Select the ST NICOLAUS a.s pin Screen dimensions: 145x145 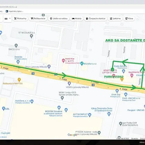click(x=31, y=36)
